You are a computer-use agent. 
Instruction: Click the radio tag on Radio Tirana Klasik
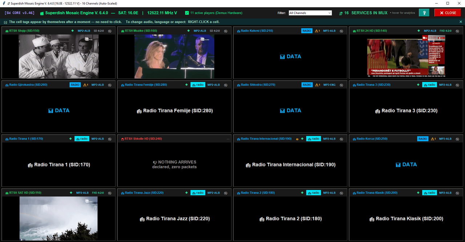point(429,193)
